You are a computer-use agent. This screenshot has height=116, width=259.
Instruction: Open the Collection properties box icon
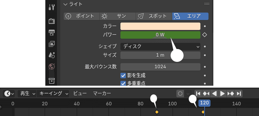click(51, 81)
